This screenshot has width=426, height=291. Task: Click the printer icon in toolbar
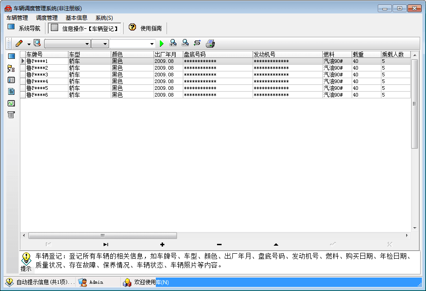click(210, 44)
